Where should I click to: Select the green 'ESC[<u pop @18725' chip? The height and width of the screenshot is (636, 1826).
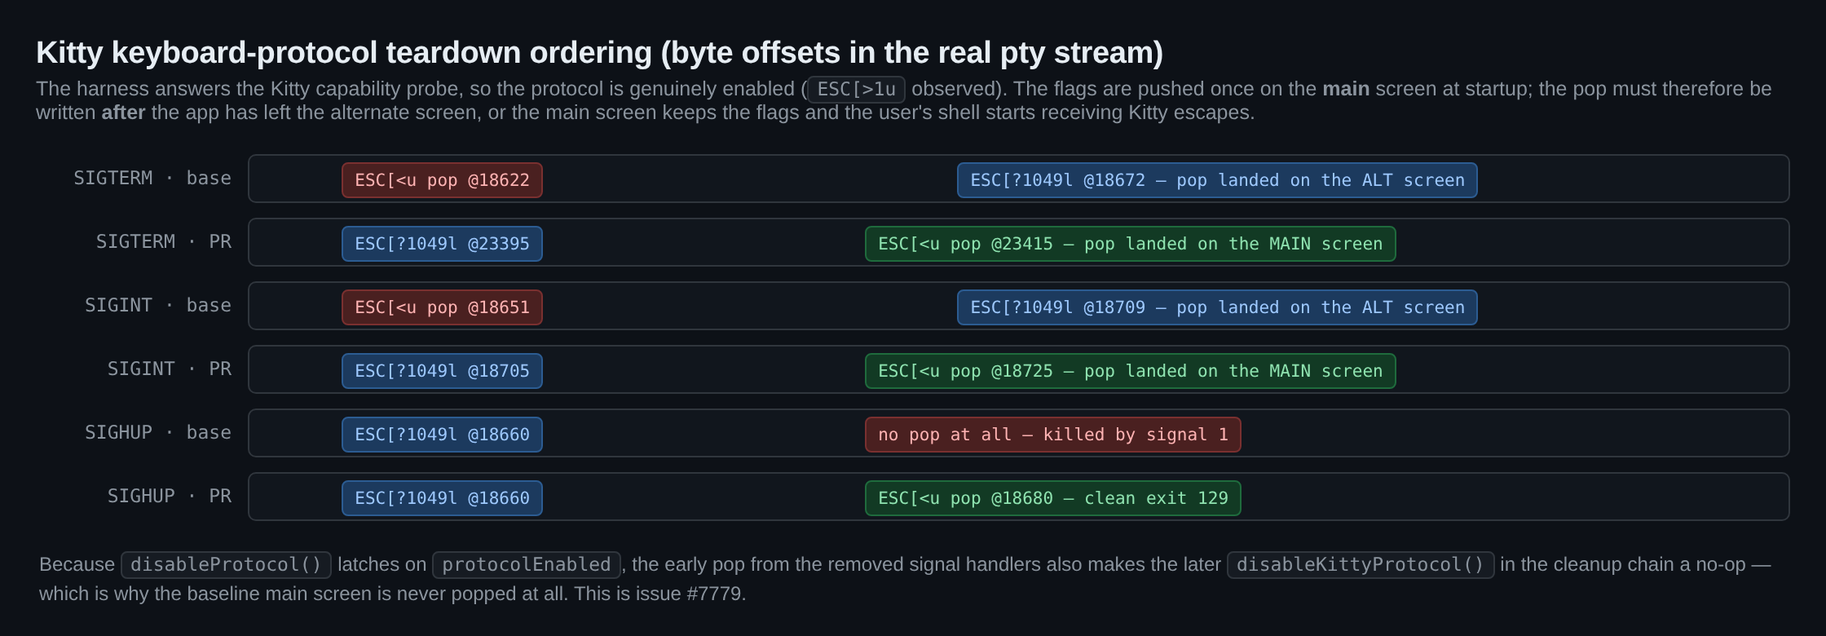point(1130,371)
